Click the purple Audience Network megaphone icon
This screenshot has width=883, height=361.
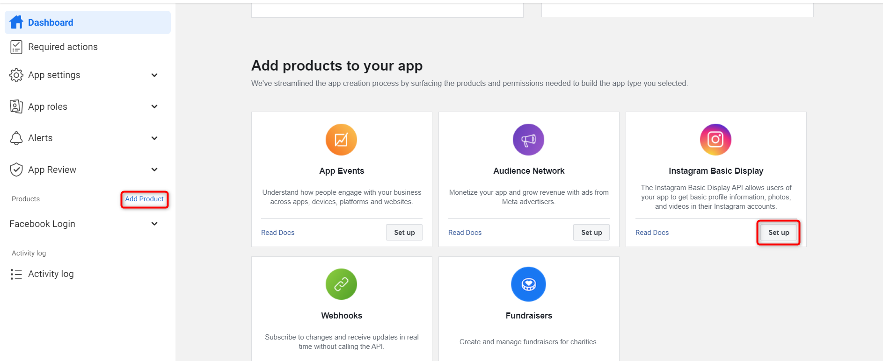[x=528, y=140]
